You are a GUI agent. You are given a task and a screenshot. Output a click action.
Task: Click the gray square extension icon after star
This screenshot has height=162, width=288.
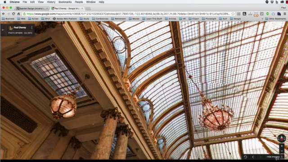tap(238, 14)
